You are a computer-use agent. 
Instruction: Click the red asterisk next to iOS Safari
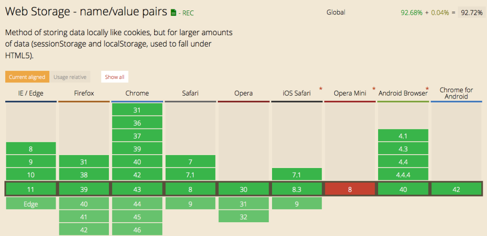pyautogui.click(x=321, y=89)
